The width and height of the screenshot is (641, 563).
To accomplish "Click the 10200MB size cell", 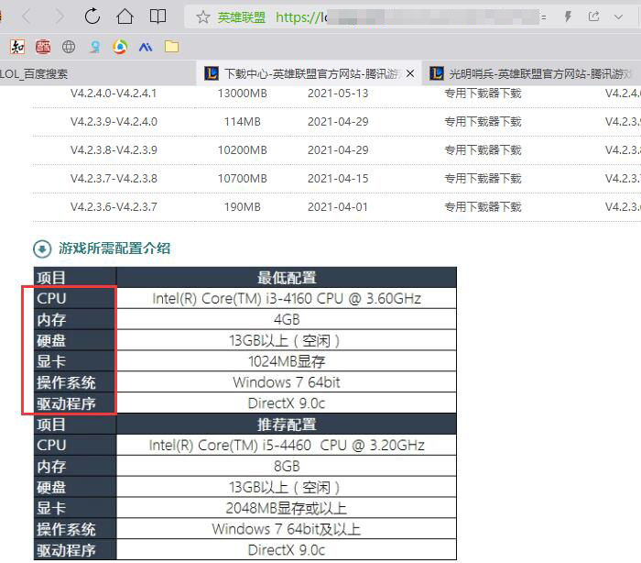I will pos(243,150).
